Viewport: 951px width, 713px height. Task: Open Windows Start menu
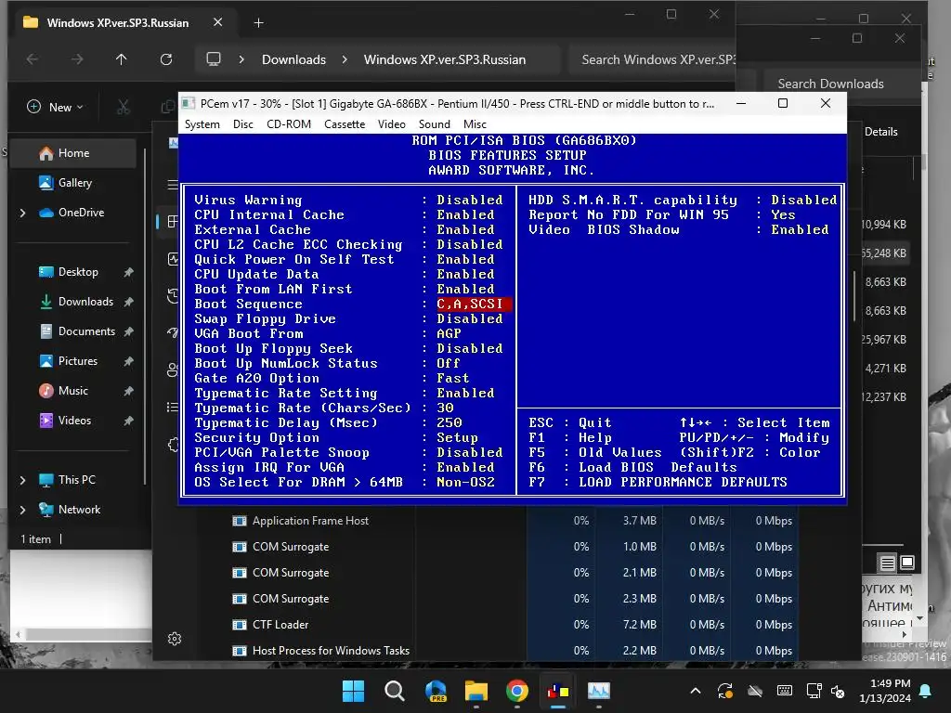click(x=353, y=691)
